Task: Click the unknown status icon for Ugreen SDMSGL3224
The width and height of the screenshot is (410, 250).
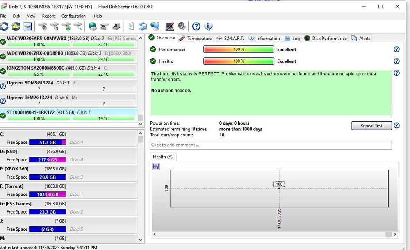Action: [x=3, y=86]
